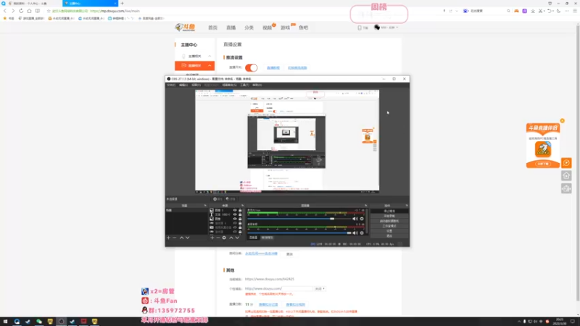Move the selected source down
The width and height of the screenshot is (580, 326).
tap(237, 238)
